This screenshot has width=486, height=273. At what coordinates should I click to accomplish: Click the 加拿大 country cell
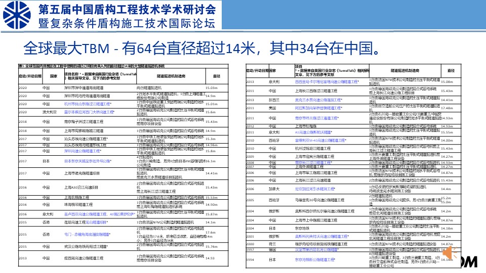tap(274, 189)
